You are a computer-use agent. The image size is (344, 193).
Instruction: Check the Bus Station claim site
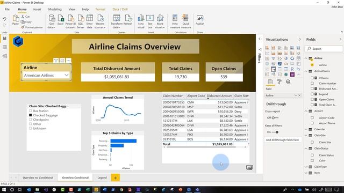(31, 111)
